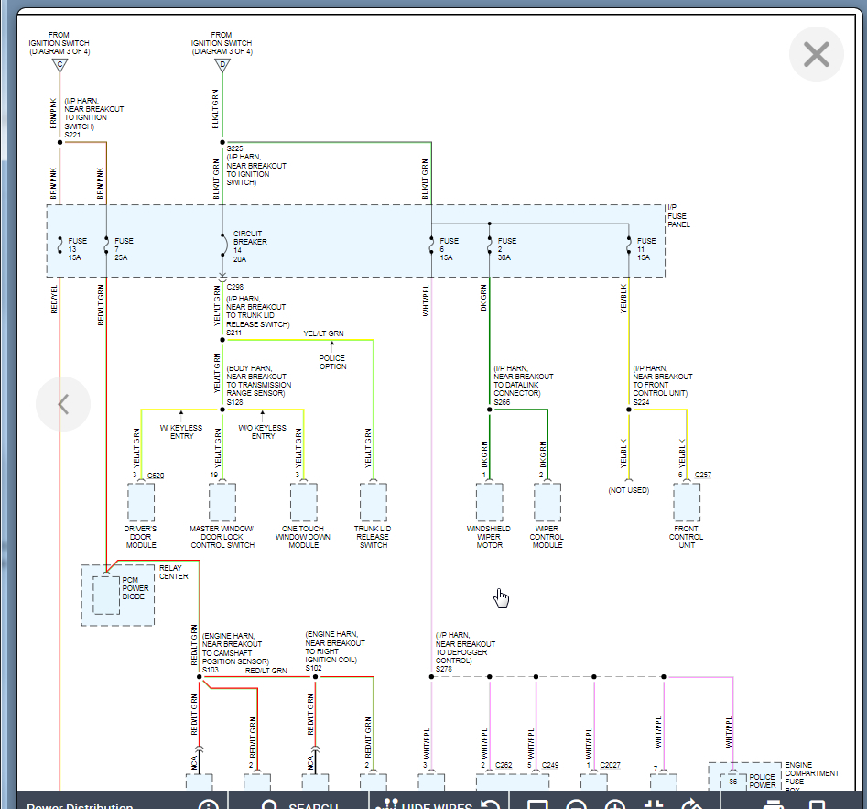Click the Front Control Unit component
867x809 pixels.
pyautogui.click(x=686, y=503)
